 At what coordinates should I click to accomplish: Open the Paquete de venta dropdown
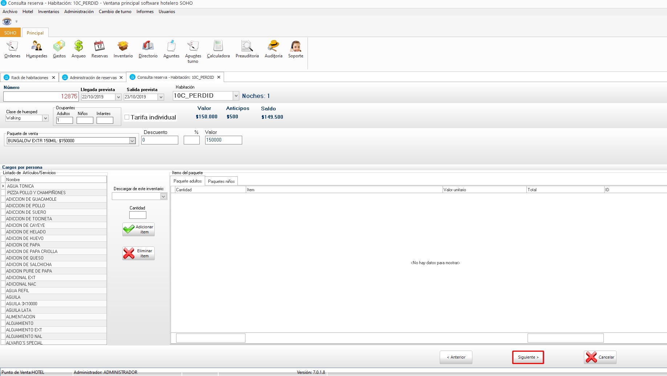coord(132,141)
